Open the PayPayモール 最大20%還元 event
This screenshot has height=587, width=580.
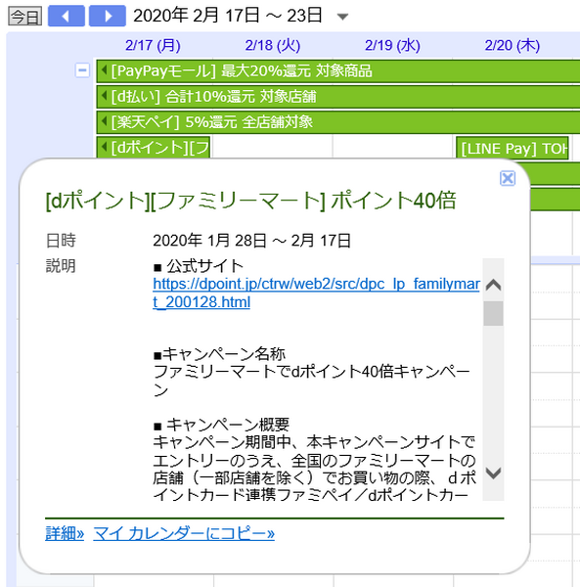coord(338,70)
